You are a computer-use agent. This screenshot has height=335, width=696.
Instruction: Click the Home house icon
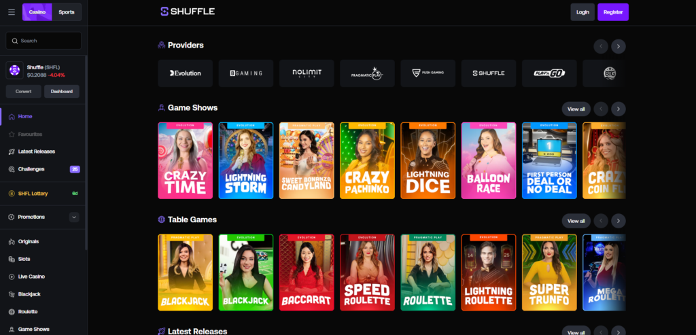tap(12, 117)
